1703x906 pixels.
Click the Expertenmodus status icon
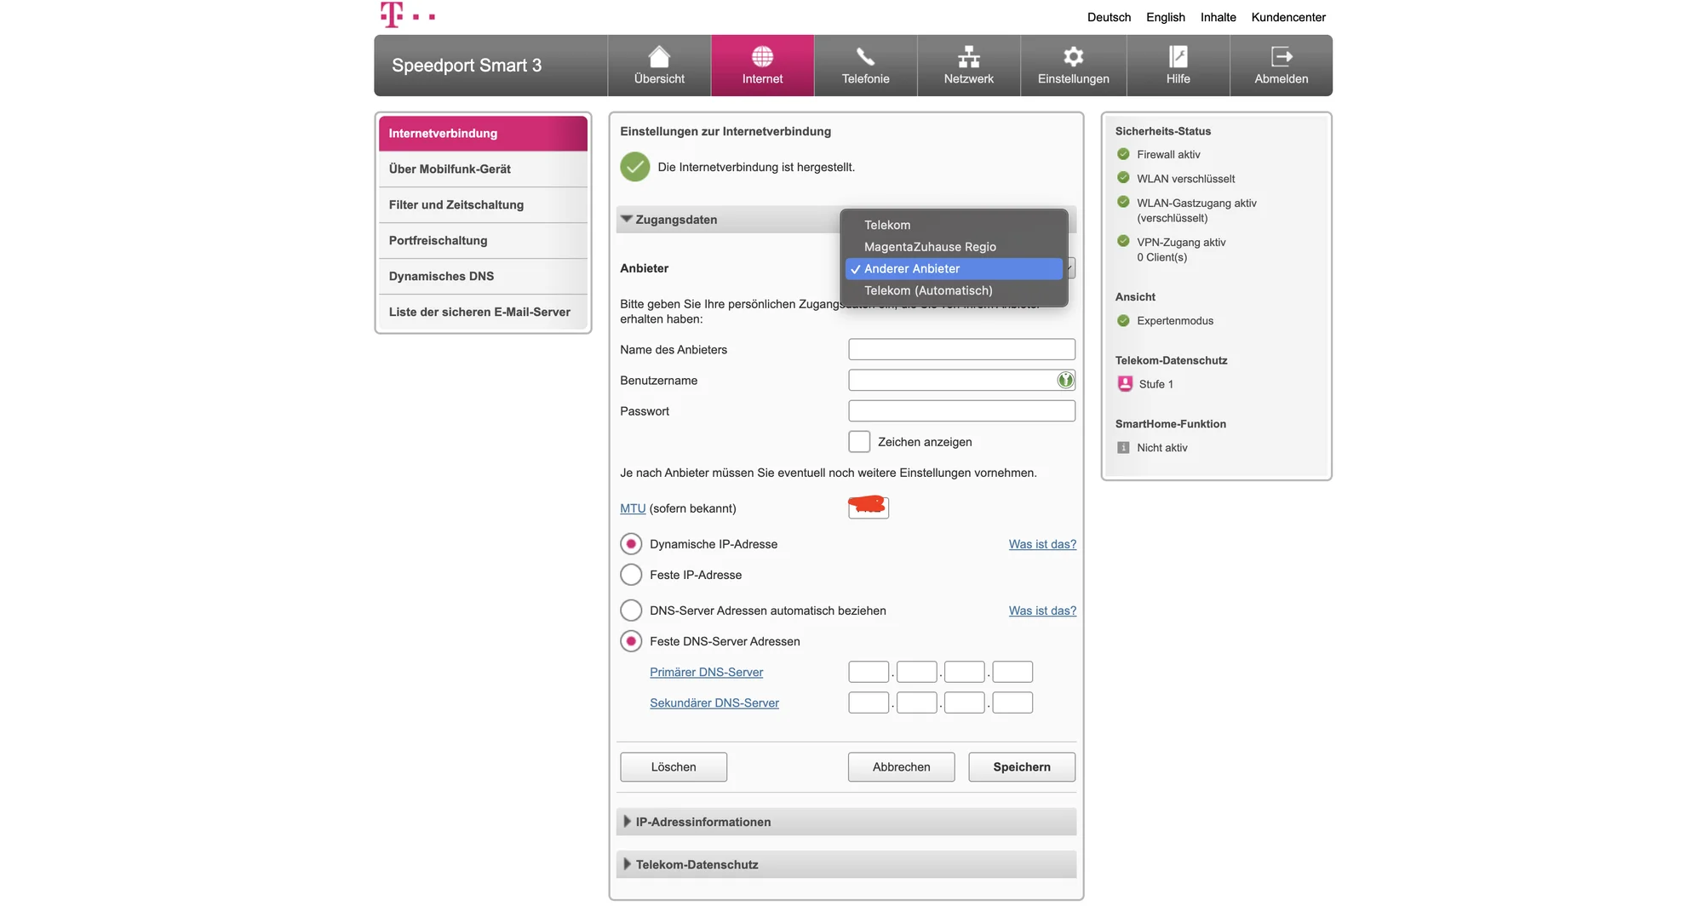click(1123, 320)
